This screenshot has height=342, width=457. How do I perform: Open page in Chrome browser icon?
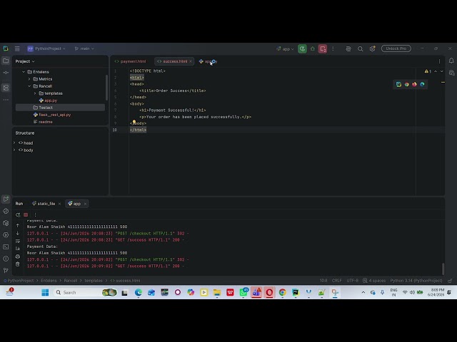point(406,84)
